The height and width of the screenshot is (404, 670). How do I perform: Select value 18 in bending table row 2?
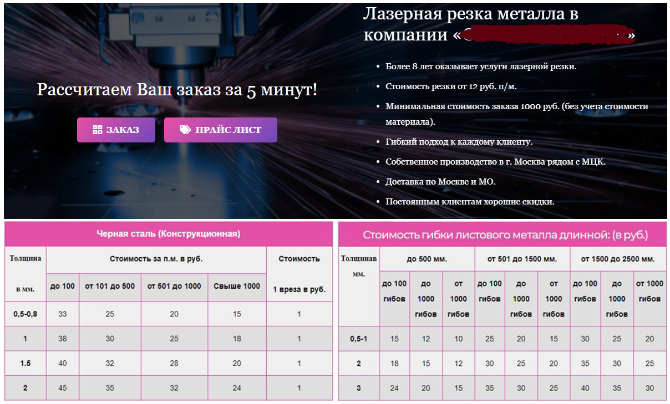[394, 364]
